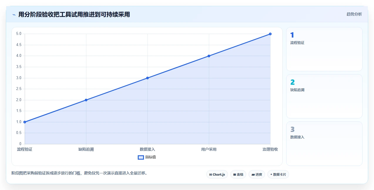Click the x-axis label 数据接入
The image size is (374, 190).
click(147, 149)
